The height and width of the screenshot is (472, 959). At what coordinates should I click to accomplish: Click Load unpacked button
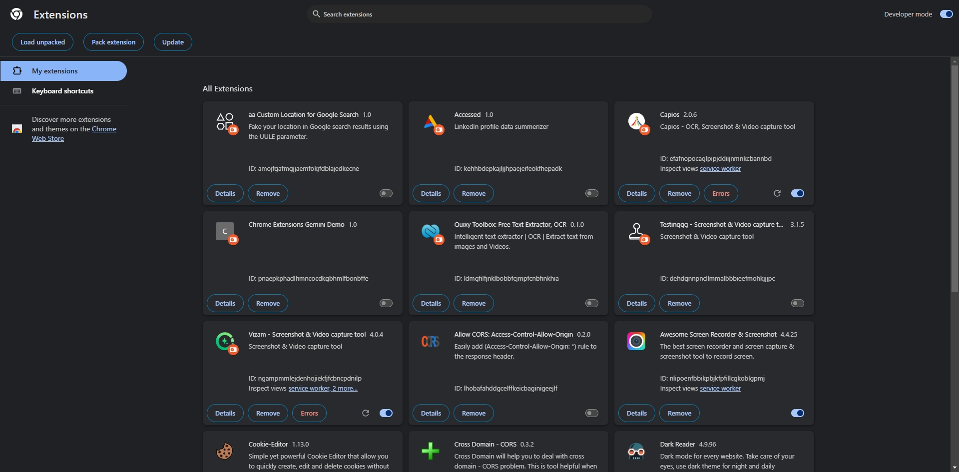pyautogui.click(x=42, y=42)
